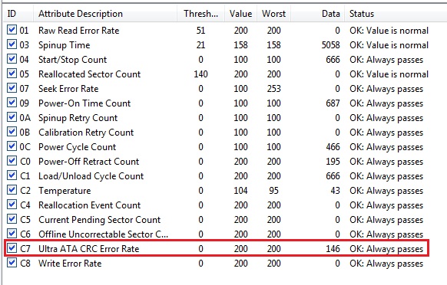Uncheck Power-Off Retract Count checkbox
Screen dimensions: 447x285
[x=12, y=161]
